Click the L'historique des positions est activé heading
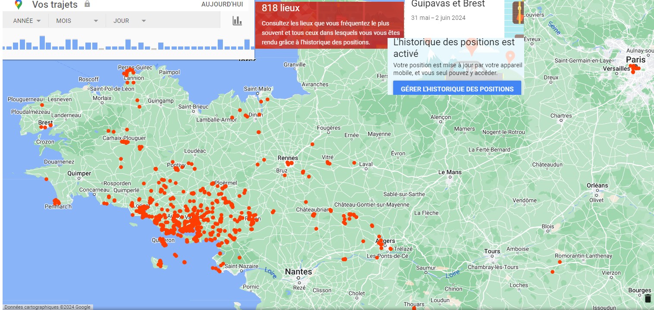Image resolution: width=654 pixels, height=310 pixels. [454, 48]
